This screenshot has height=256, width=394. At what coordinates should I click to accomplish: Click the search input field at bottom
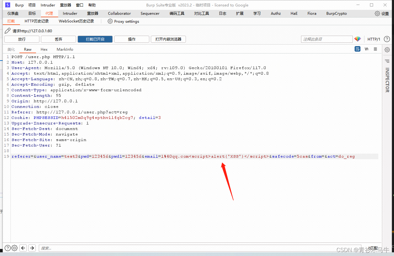pos(200,248)
